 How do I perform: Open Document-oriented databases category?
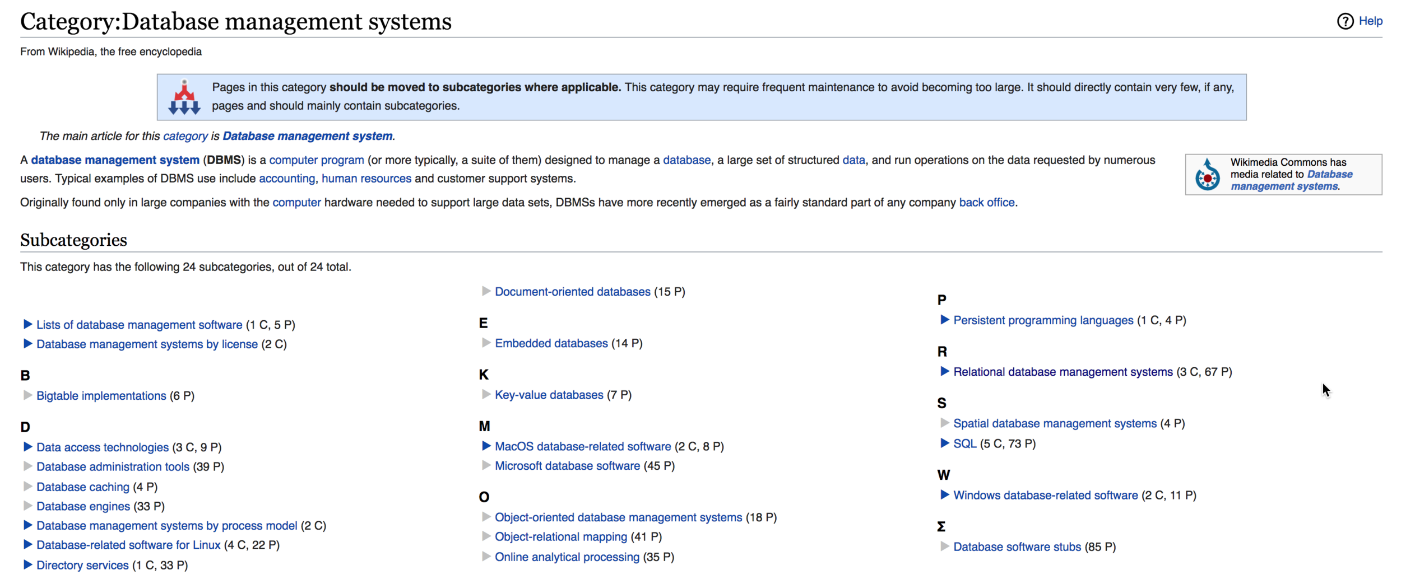click(572, 292)
